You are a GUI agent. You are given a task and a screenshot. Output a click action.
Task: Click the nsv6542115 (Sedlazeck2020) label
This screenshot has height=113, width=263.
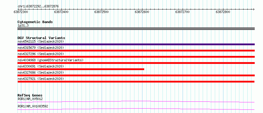pos(41,41)
